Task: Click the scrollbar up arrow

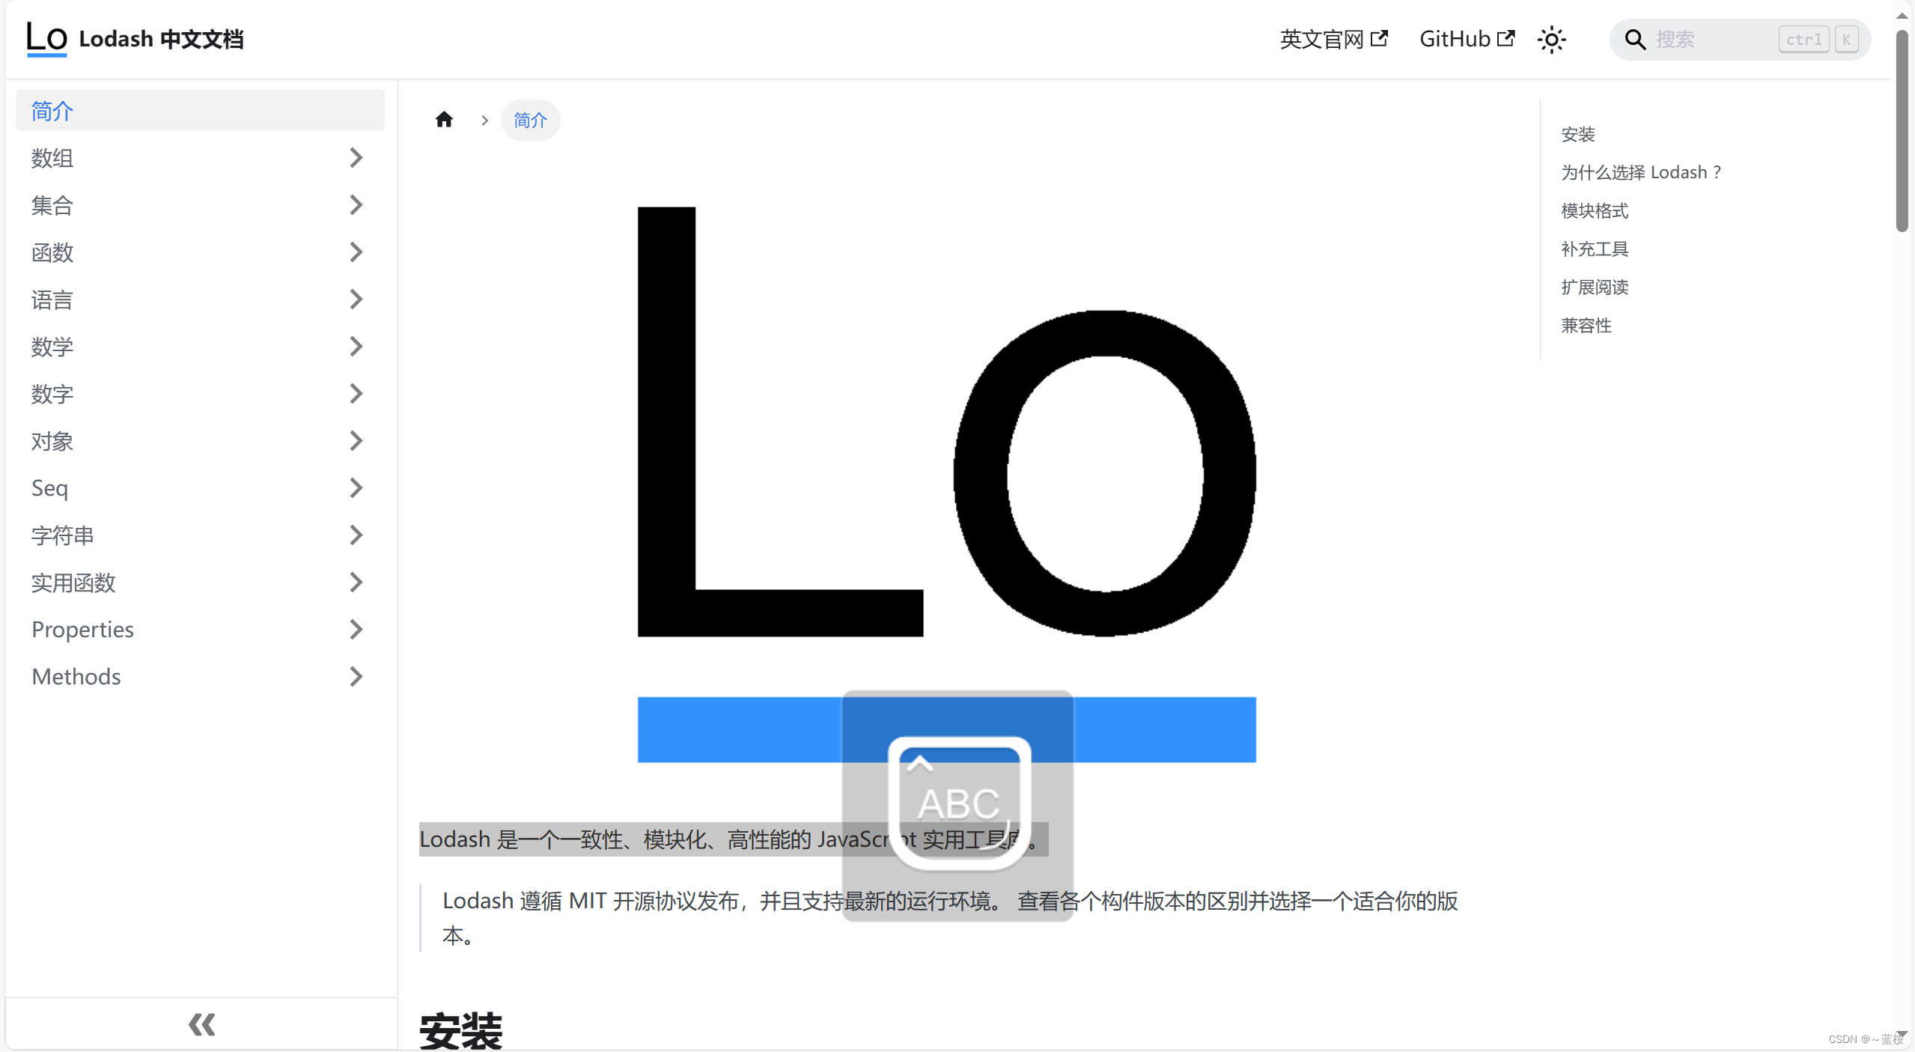Action: click(1902, 15)
